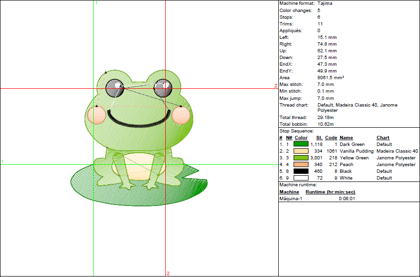Click the runtime value '0:08:01'

347,199
